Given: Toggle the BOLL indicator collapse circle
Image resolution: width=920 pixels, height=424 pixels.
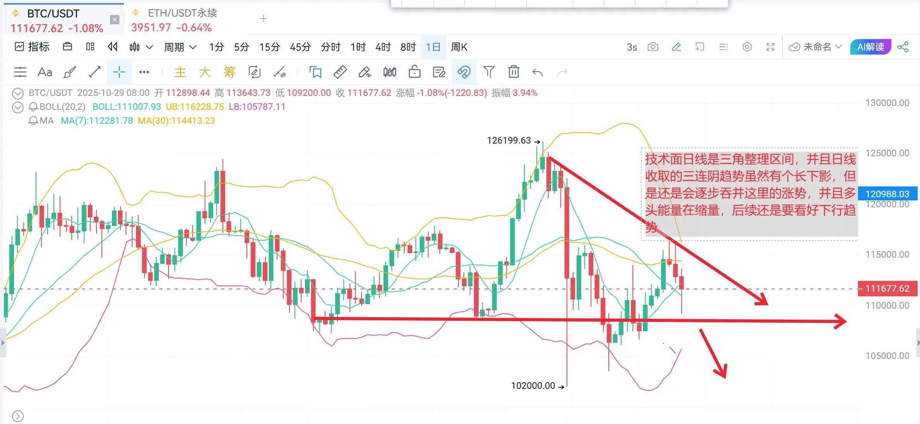Looking at the screenshot, I should [17, 107].
